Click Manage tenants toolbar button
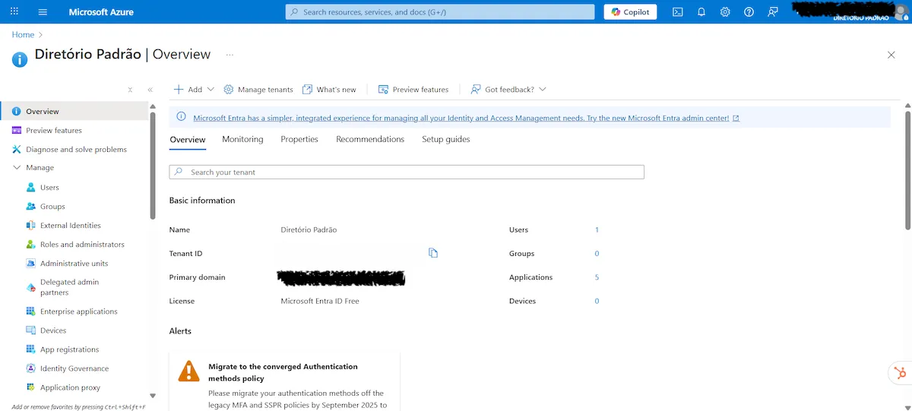 (x=258, y=89)
